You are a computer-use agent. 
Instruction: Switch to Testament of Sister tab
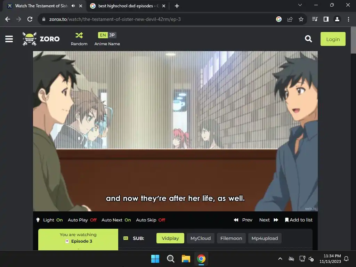coord(42,6)
